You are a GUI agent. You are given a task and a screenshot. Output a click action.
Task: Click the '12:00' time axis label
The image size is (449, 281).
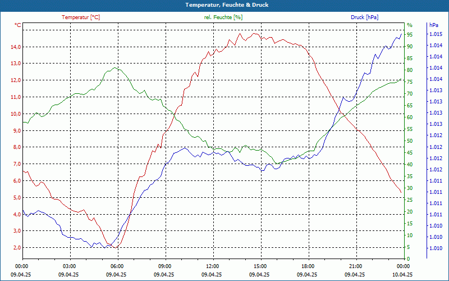212,266
